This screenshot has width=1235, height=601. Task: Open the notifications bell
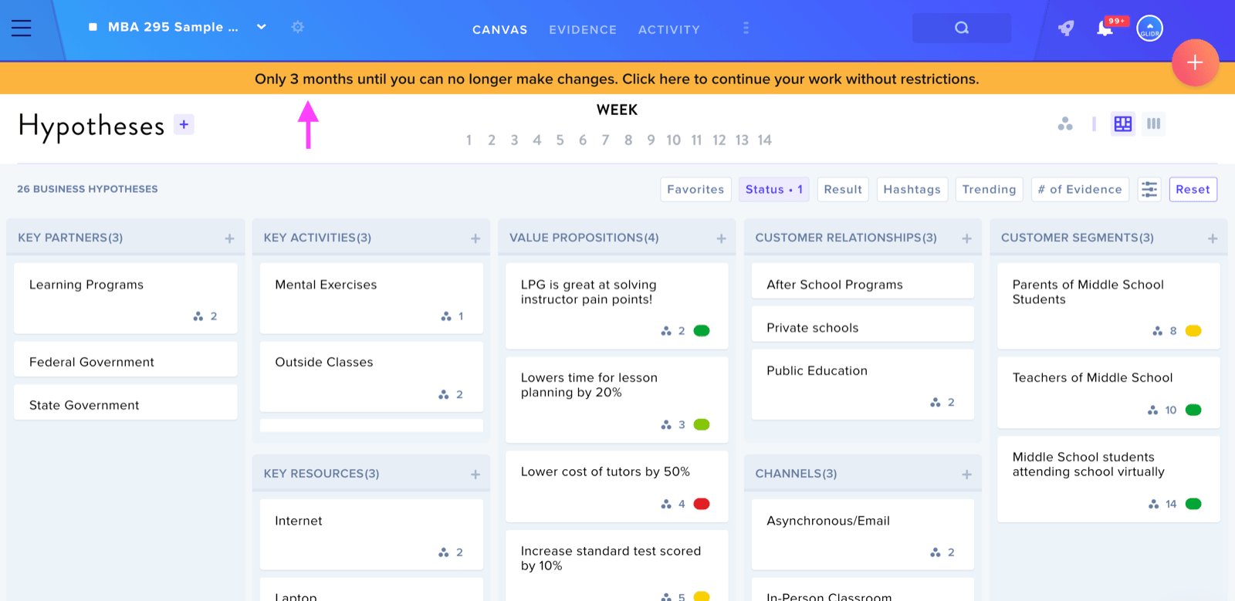pyautogui.click(x=1105, y=29)
